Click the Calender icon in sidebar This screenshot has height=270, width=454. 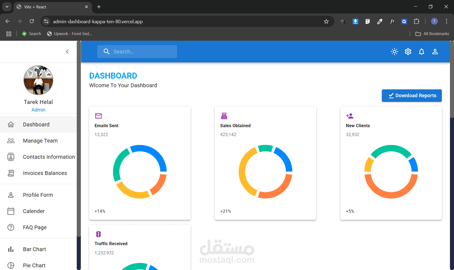pyautogui.click(x=11, y=211)
